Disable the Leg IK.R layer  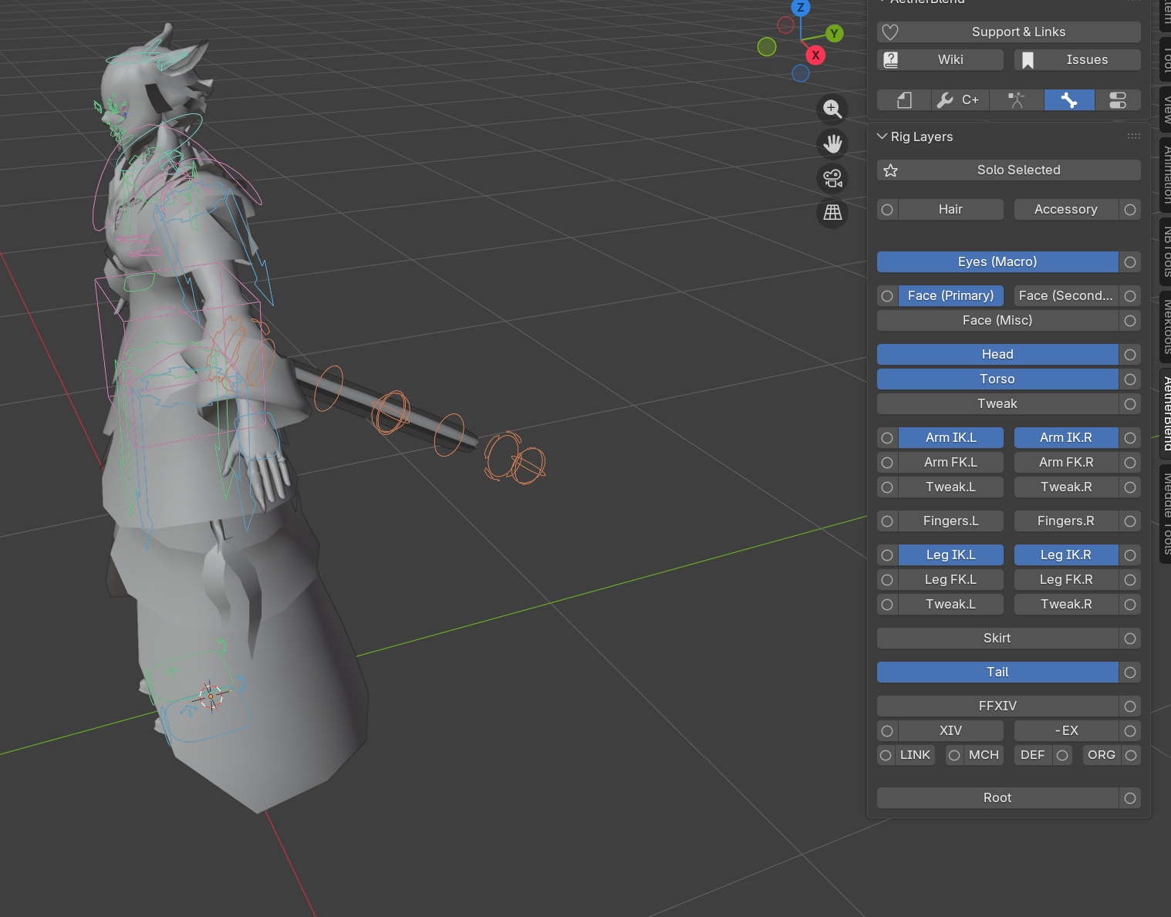[1066, 555]
